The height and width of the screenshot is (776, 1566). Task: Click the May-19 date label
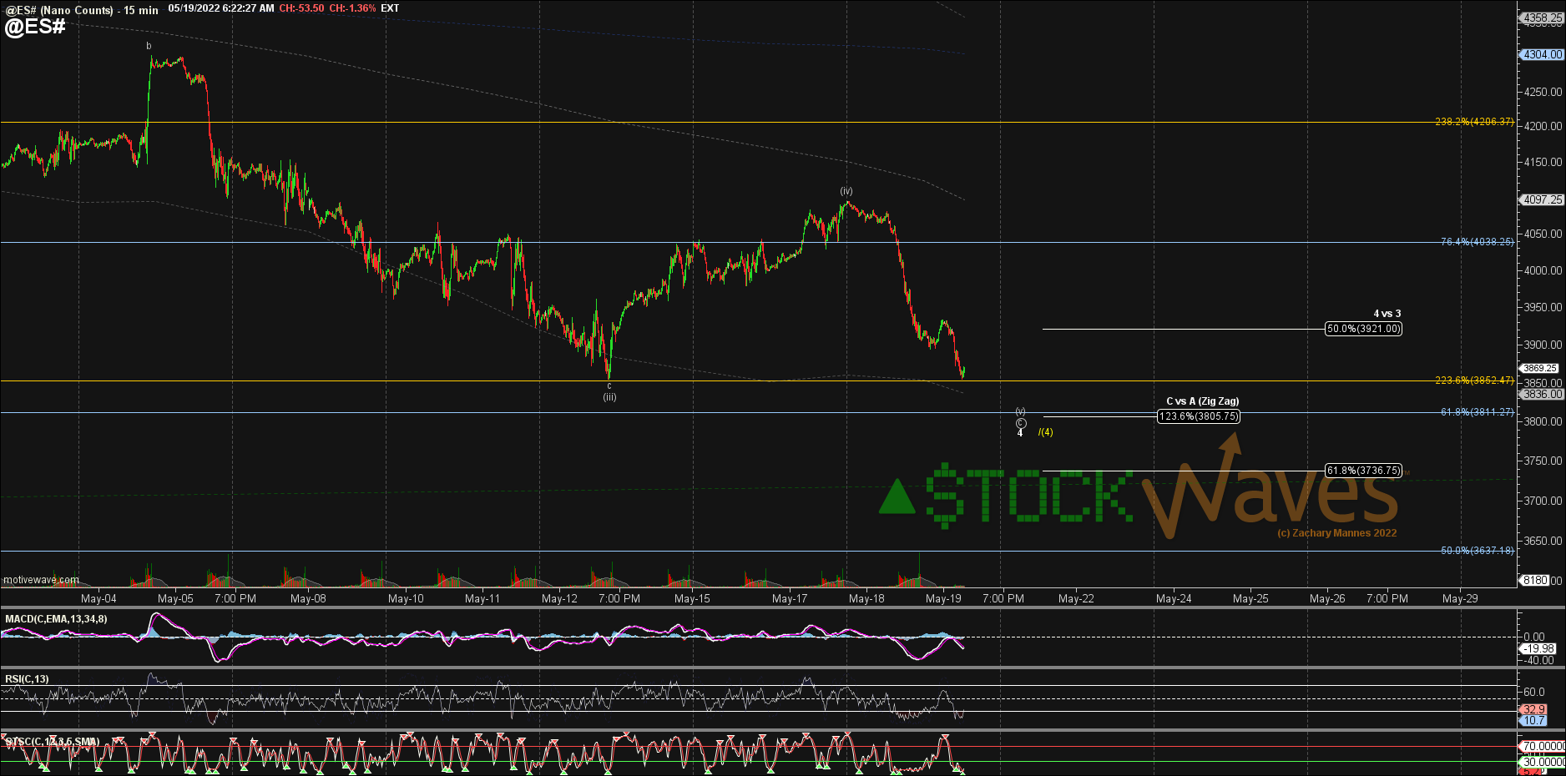click(x=943, y=598)
